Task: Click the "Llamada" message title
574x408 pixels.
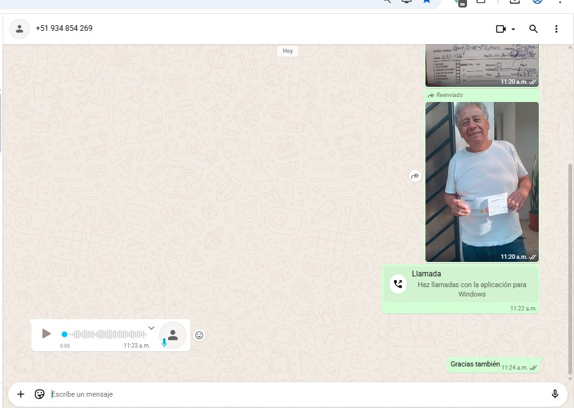Action: click(x=426, y=274)
